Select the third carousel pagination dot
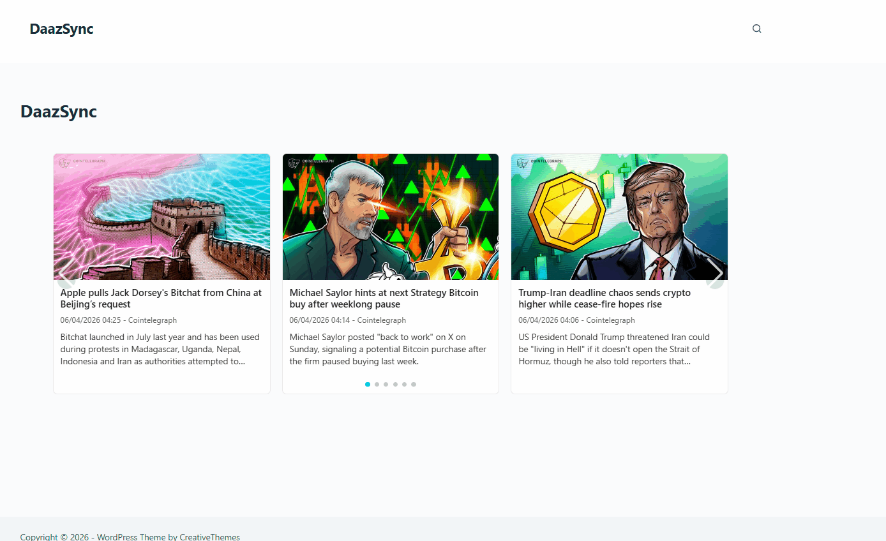Image resolution: width=886 pixels, height=541 pixels. point(386,384)
